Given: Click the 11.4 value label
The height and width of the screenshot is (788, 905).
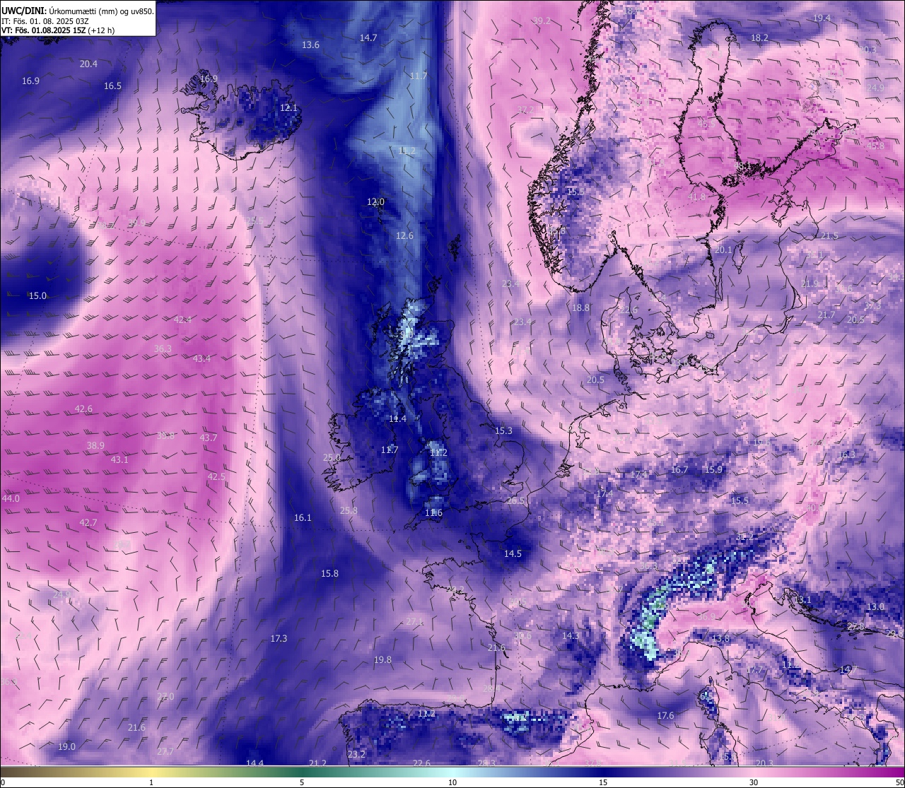Looking at the screenshot, I should (397, 418).
